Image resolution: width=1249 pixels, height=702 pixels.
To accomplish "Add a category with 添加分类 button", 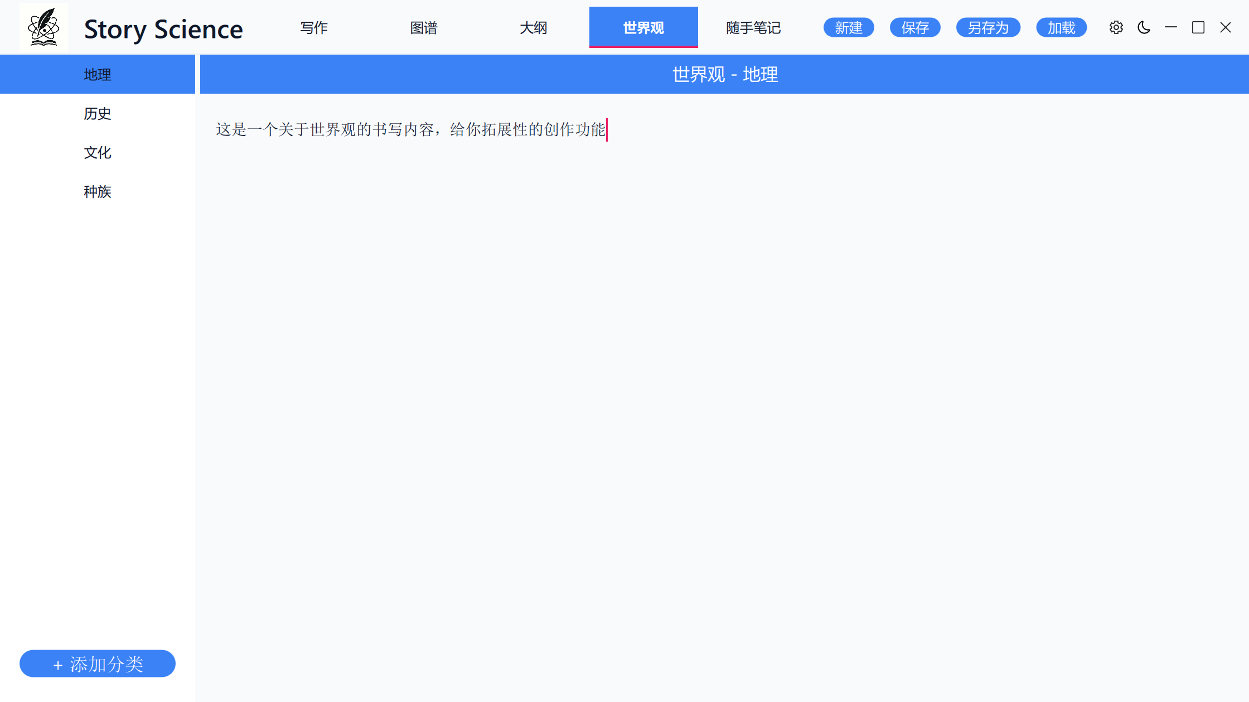I will coord(98,664).
